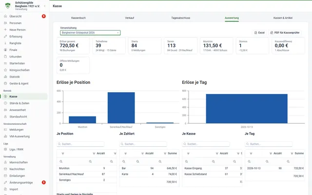Click the Statistik chart icon
This screenshot has height=195, width=312.
click(x=5, y=77)
